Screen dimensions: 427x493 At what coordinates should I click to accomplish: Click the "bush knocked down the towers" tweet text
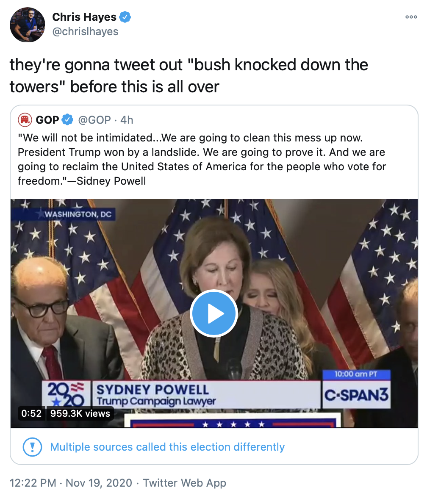tap(189, 75)
